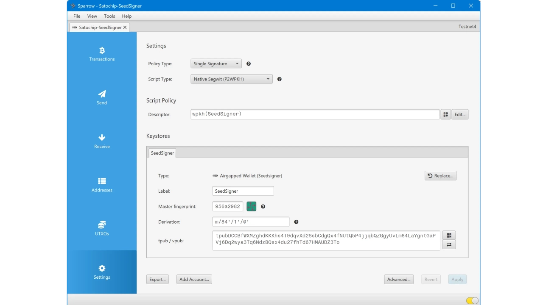Click the Export... button
The image size is (543, 305).
coord(157,279)
